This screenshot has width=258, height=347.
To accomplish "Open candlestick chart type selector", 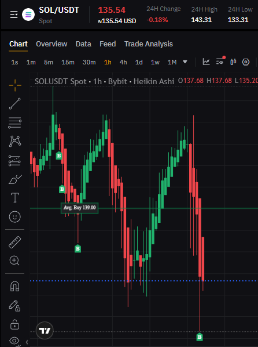I will [x=233, y=62].
